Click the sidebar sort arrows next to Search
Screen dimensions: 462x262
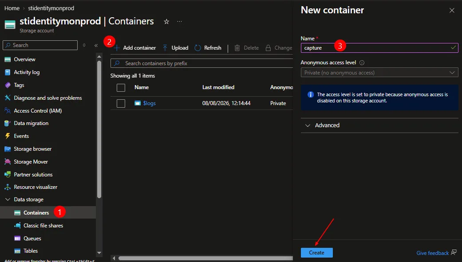[x=84, y=45]
